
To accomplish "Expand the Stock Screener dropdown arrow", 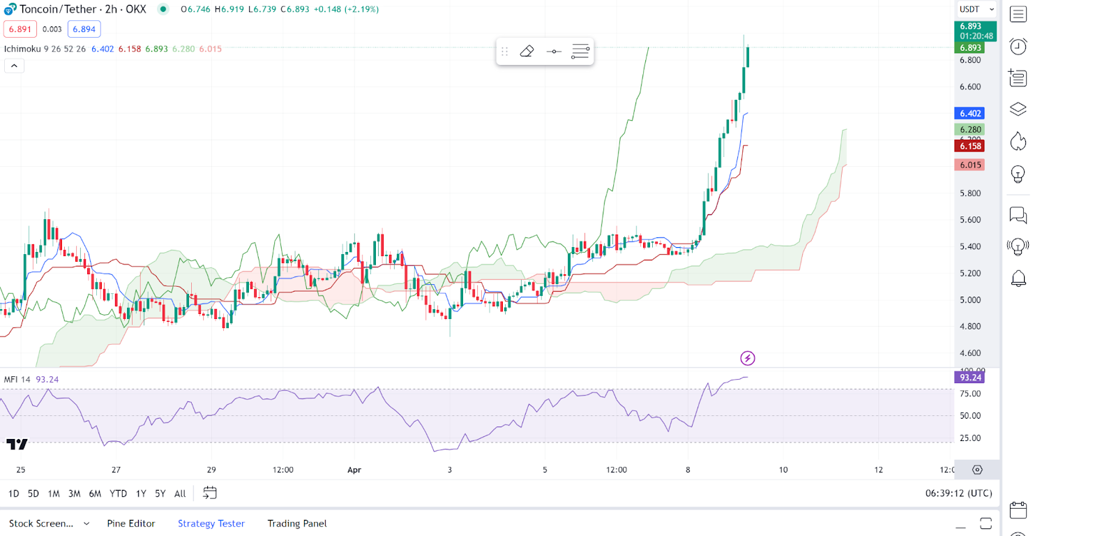I will pos(86,523).
